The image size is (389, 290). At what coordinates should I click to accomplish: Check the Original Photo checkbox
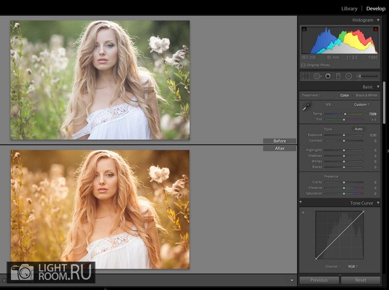303,65
